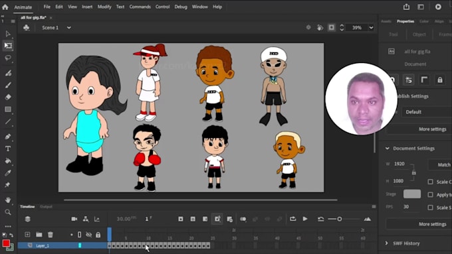Viewport: 452px width, 254px height.
Task: Toggle show all layers as outlines
Action: pos(80,235)
